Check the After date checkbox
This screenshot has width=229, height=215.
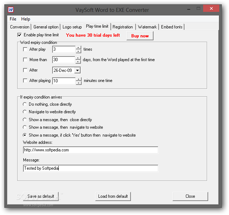(25, 70)
